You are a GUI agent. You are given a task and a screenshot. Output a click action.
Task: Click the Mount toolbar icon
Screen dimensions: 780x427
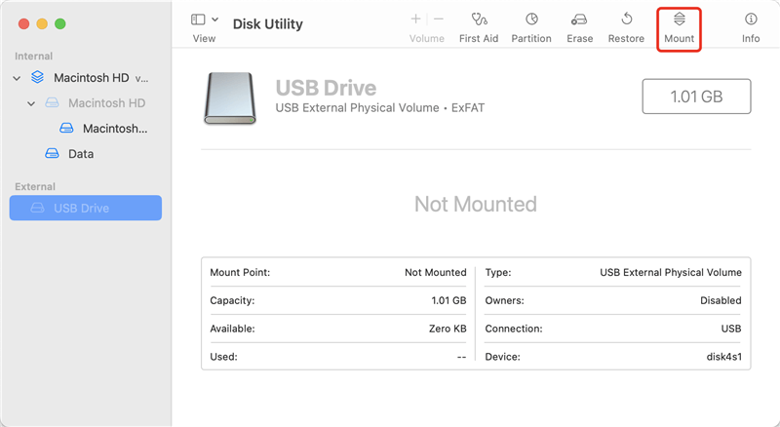(x=680, y=19)
